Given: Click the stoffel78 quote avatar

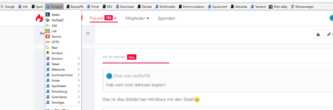Looking at the screenshot, I should coord(109,76).
